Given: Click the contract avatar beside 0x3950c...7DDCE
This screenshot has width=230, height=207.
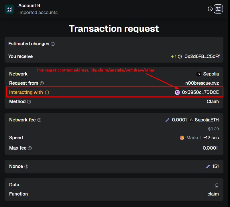Looking at the screenshot, I should 177,92.
